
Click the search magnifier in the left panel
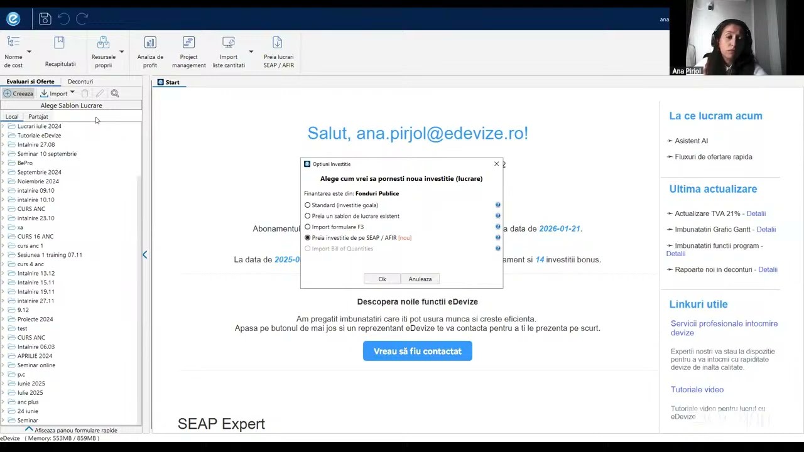click(115, 94)
